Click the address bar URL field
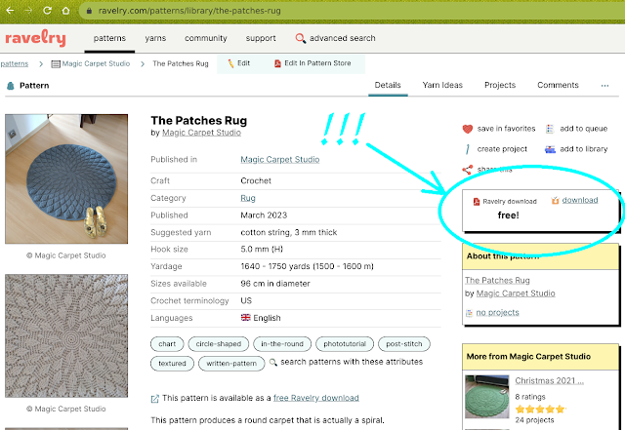The width and height of the screenshot is (625, 430). pyautogui.click(x=351, y=11)
